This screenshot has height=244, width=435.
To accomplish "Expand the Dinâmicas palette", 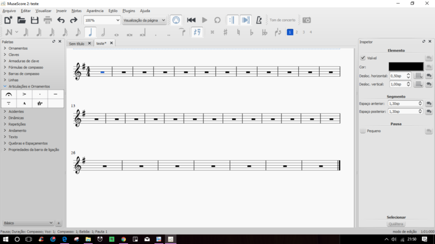I will [x=16, y=118].
